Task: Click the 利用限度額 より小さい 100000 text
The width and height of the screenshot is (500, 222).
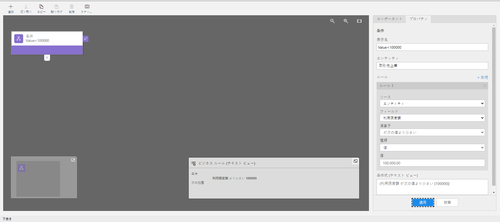Action: pyautogui.click(x=234, y=178)
